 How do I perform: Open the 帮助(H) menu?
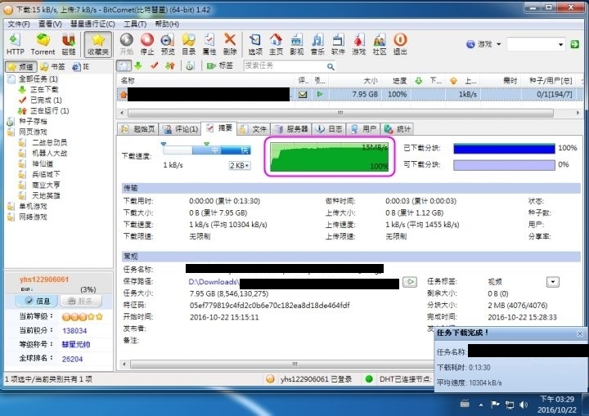click(x=167, y=24)
